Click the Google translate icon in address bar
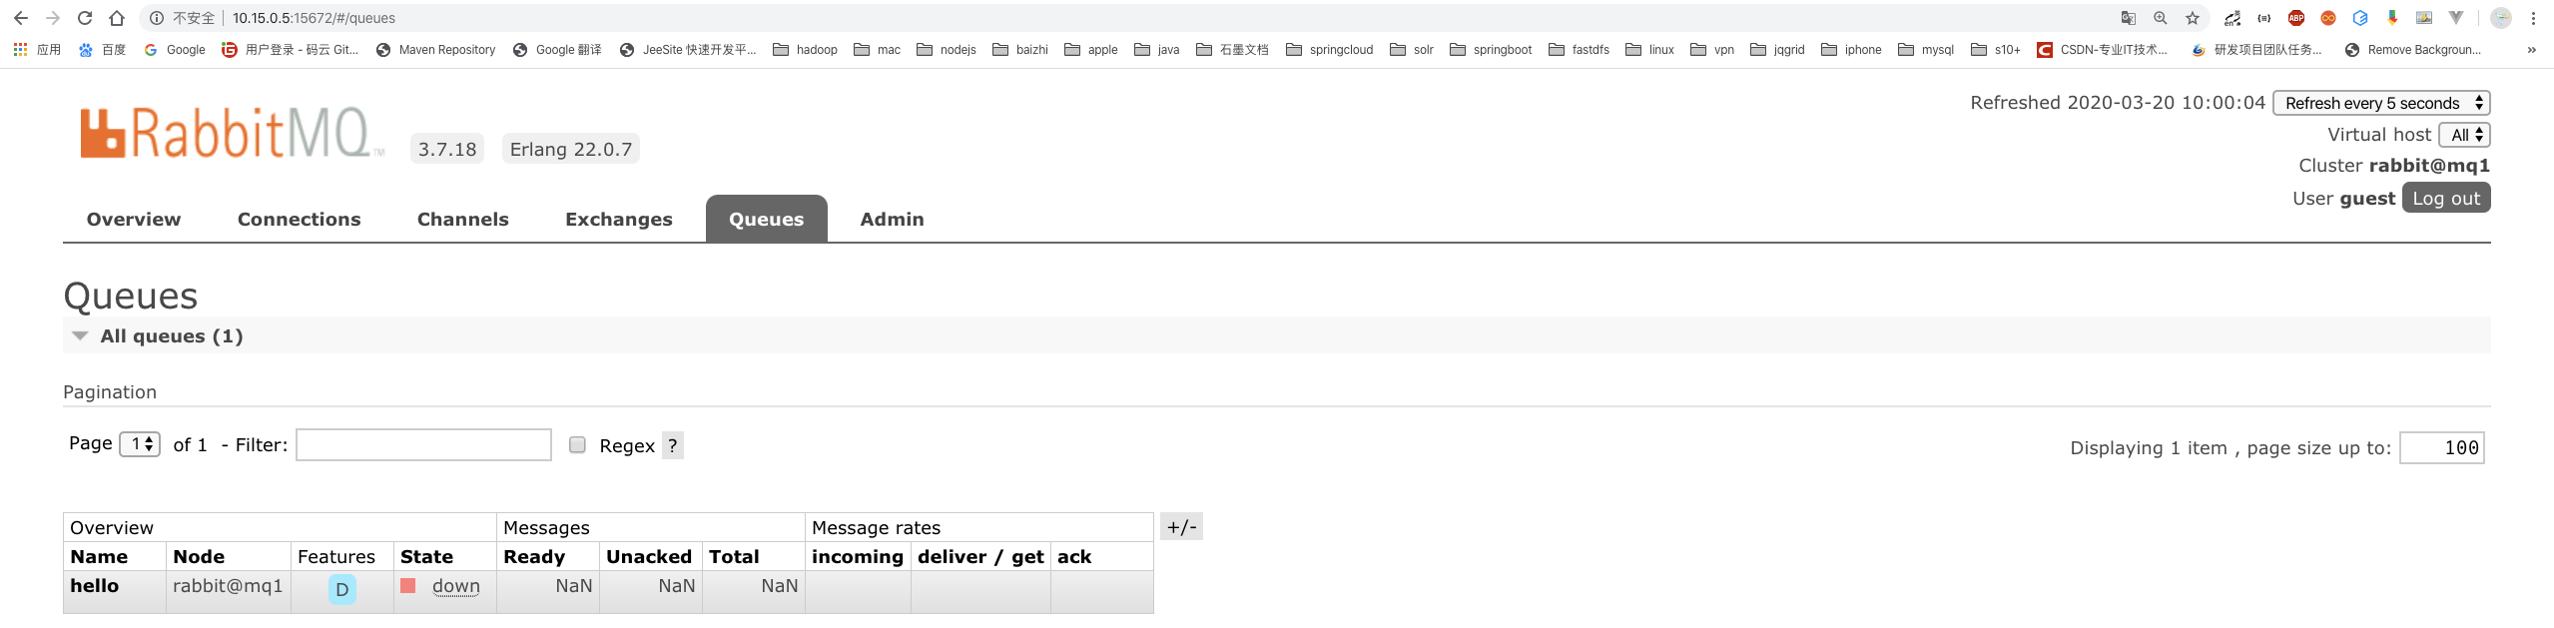2554x628 pixels. click(x=2129, y=18)
